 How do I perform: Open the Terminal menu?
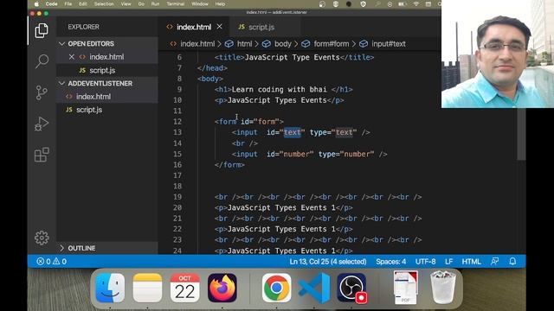pyautogui.click(x=175, y=3)
